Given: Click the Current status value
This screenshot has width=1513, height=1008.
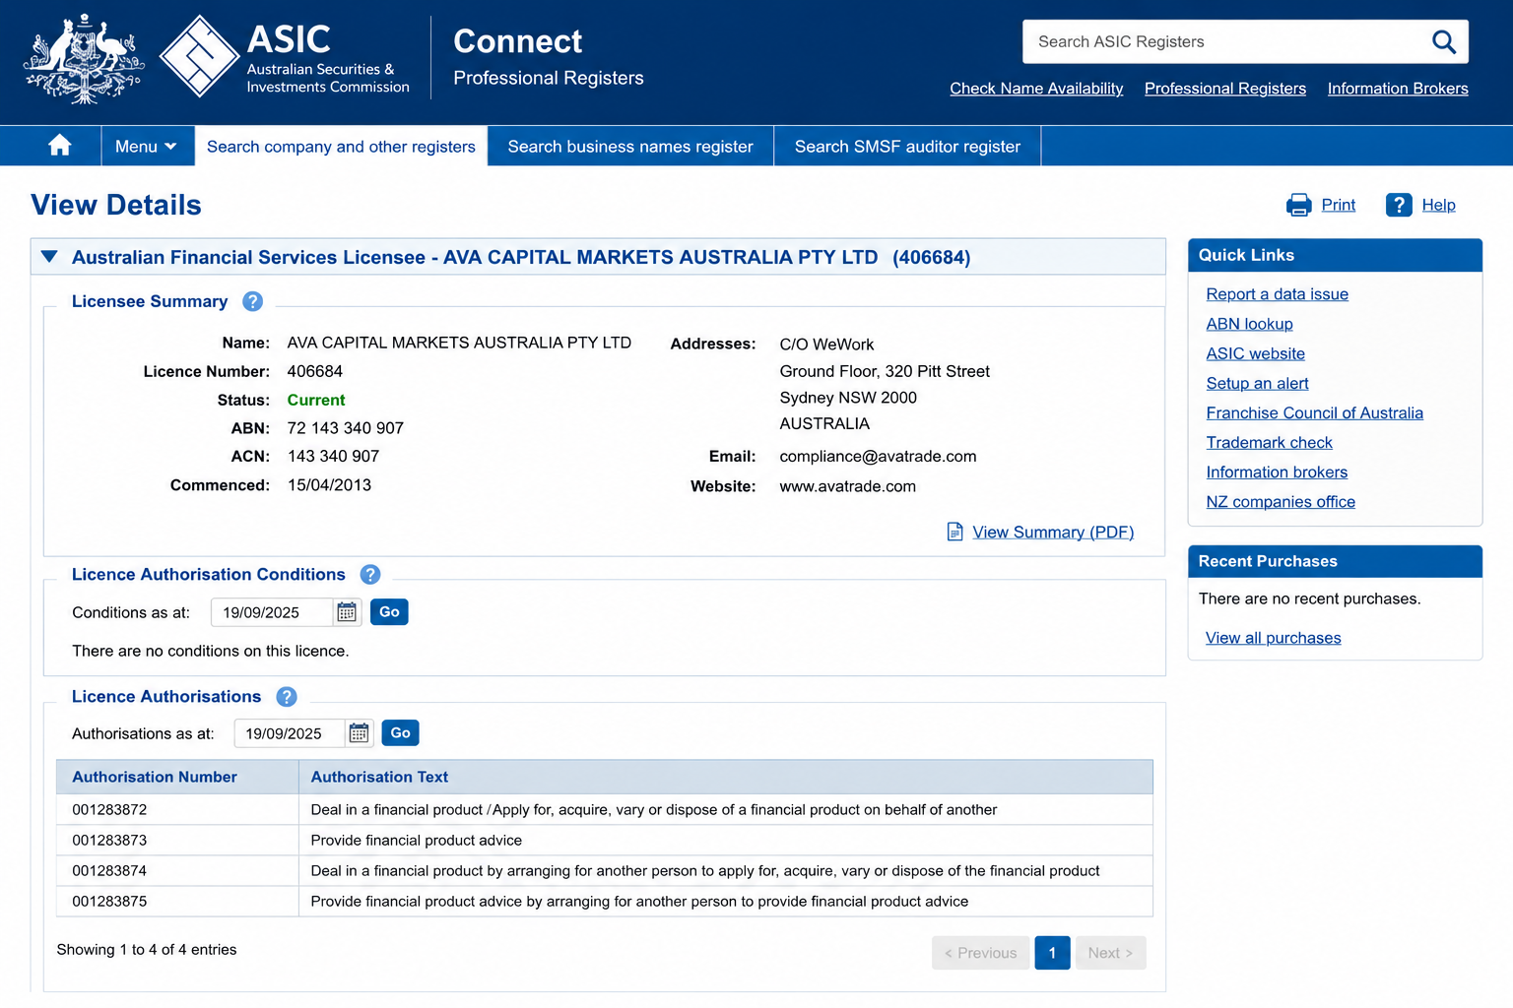Looking at the screenshot, I should click(x=316, y=400).
